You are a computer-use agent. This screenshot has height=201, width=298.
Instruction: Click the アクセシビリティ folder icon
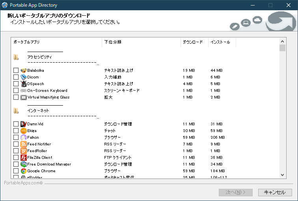(16, 57)
